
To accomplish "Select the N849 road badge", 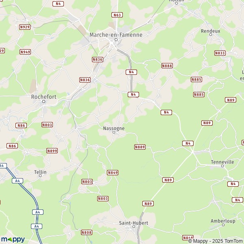I will (113, 172).
